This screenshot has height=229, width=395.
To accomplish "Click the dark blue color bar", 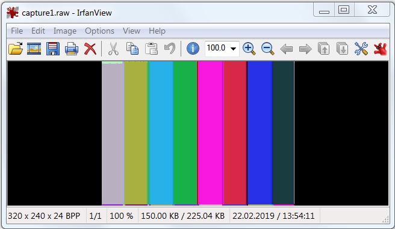I will pos(260,133).
